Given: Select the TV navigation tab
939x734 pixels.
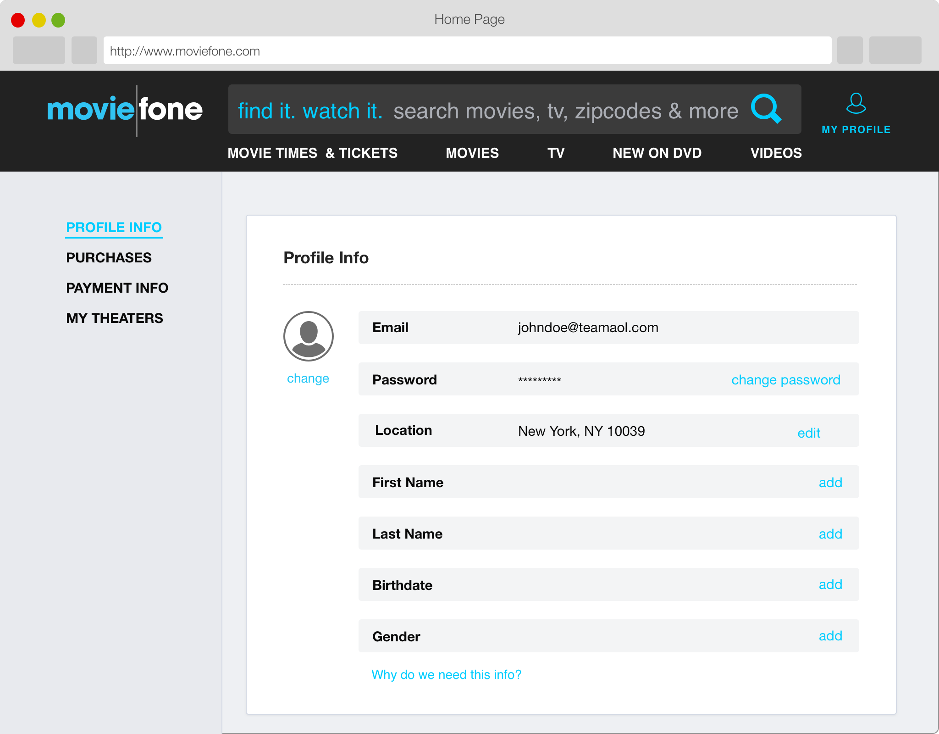Looking at the screenshot, I should [x=556, y=153].
